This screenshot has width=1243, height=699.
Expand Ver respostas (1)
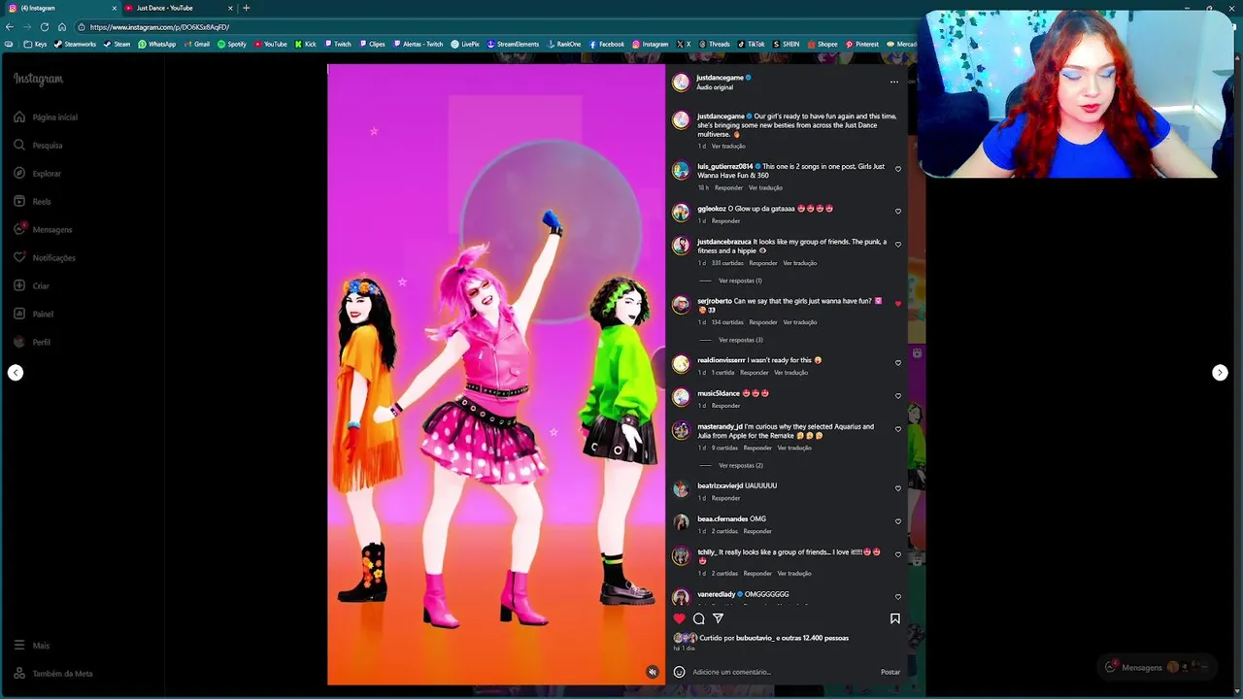click(740, 281)
